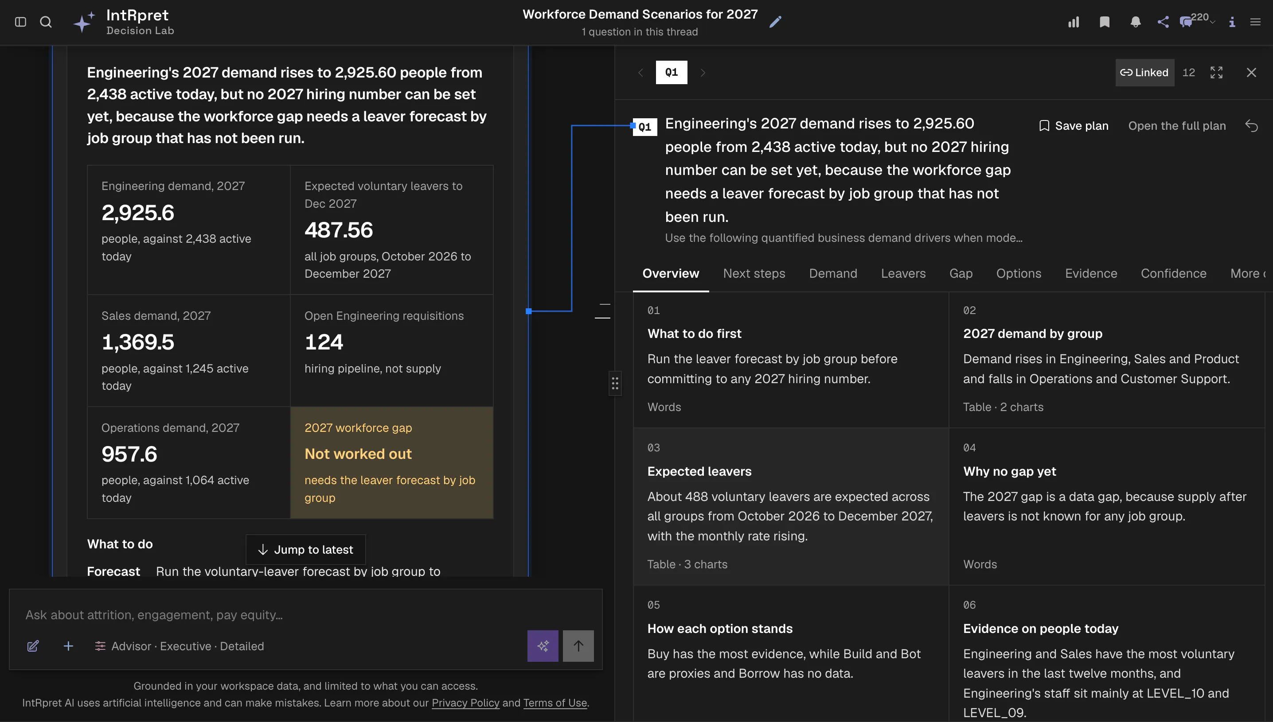Screen dimensions: 1273x722
Task: Open the chat bubbles 220 counter
Action: pos(1197,21)
